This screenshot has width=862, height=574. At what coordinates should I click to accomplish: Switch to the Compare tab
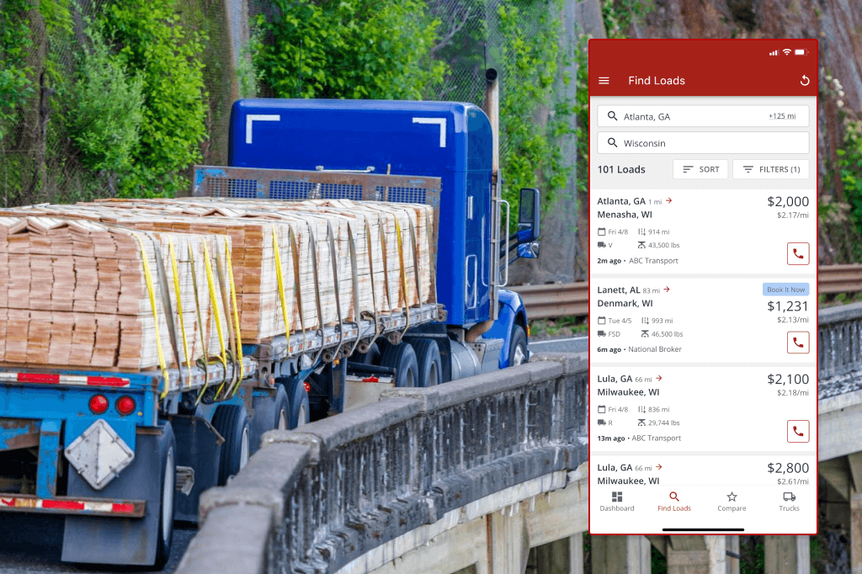pyautogui.click(x=732, y=502)
